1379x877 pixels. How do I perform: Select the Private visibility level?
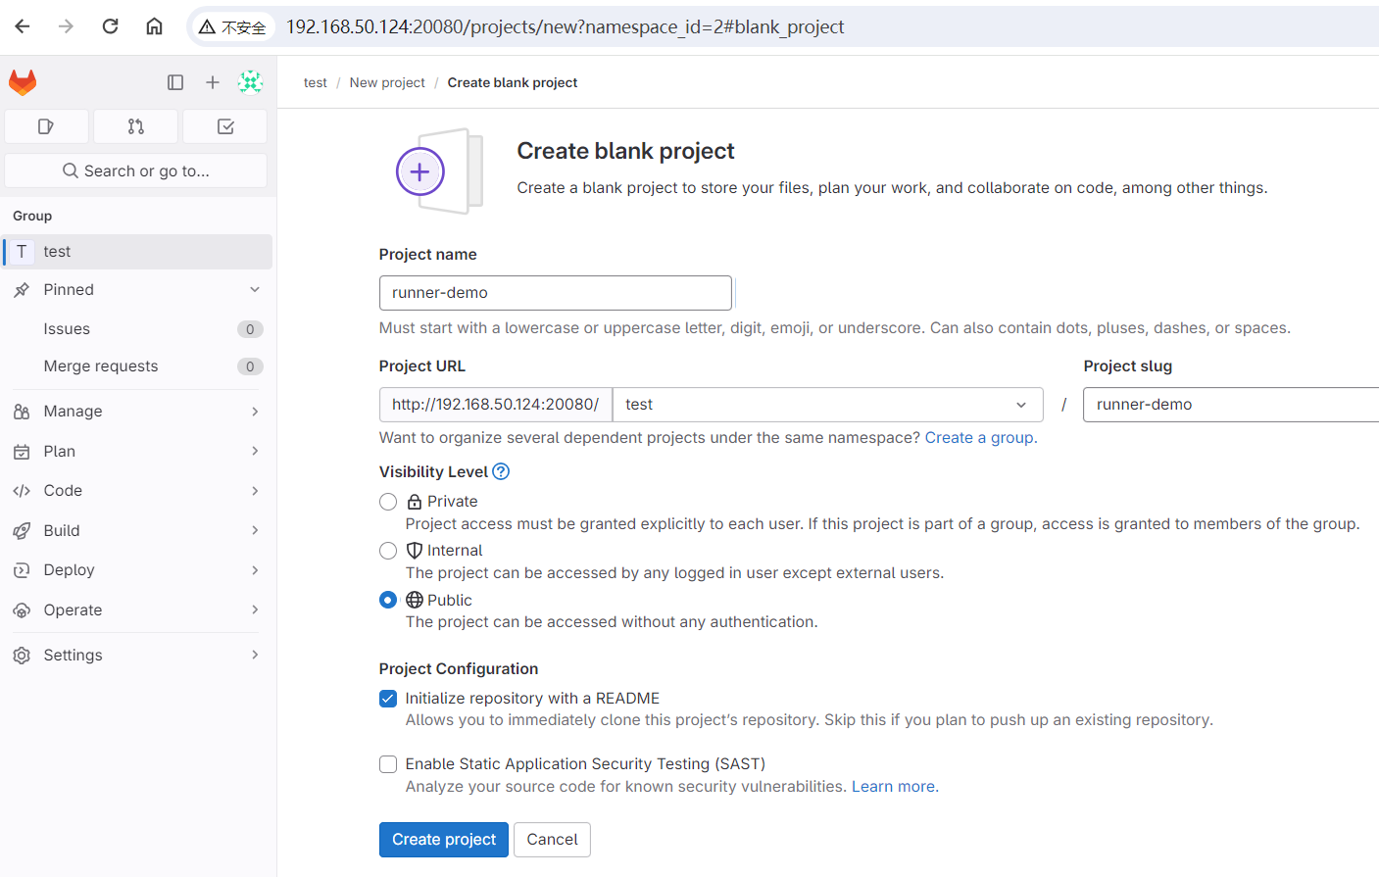point(388,501)
